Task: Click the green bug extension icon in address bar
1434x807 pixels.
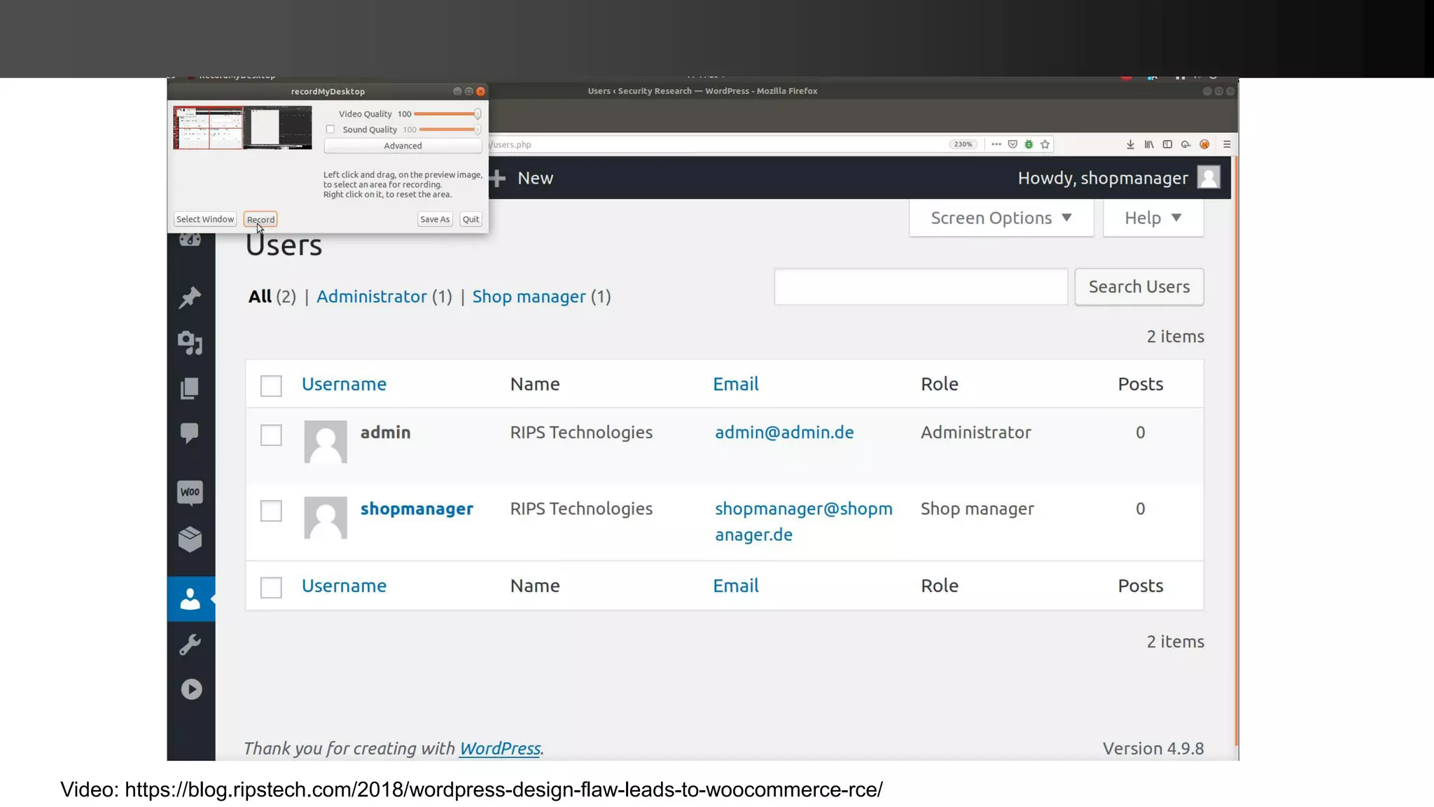Action: point(1029,144)
